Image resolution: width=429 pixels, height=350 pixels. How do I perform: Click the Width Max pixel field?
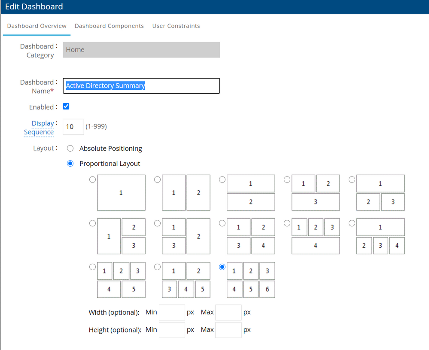(228, 312)
